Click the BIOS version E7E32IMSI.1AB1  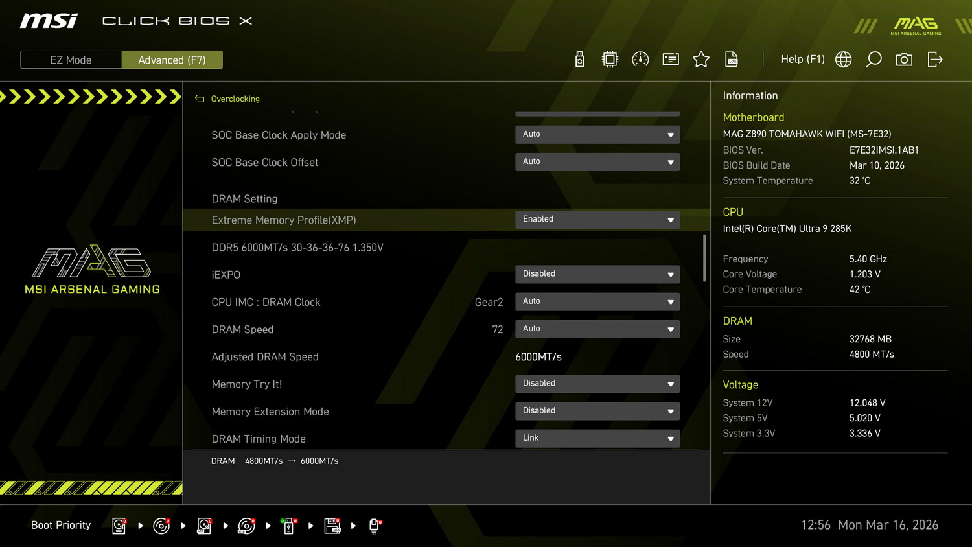(x=884, y=150)
